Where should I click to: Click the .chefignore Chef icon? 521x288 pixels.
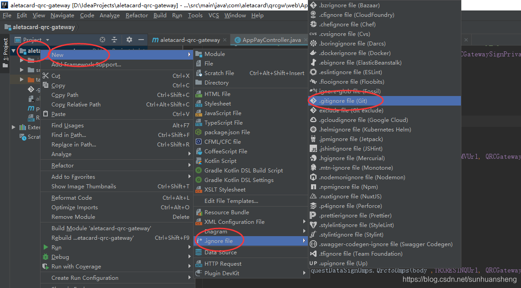tap(313, 24)
